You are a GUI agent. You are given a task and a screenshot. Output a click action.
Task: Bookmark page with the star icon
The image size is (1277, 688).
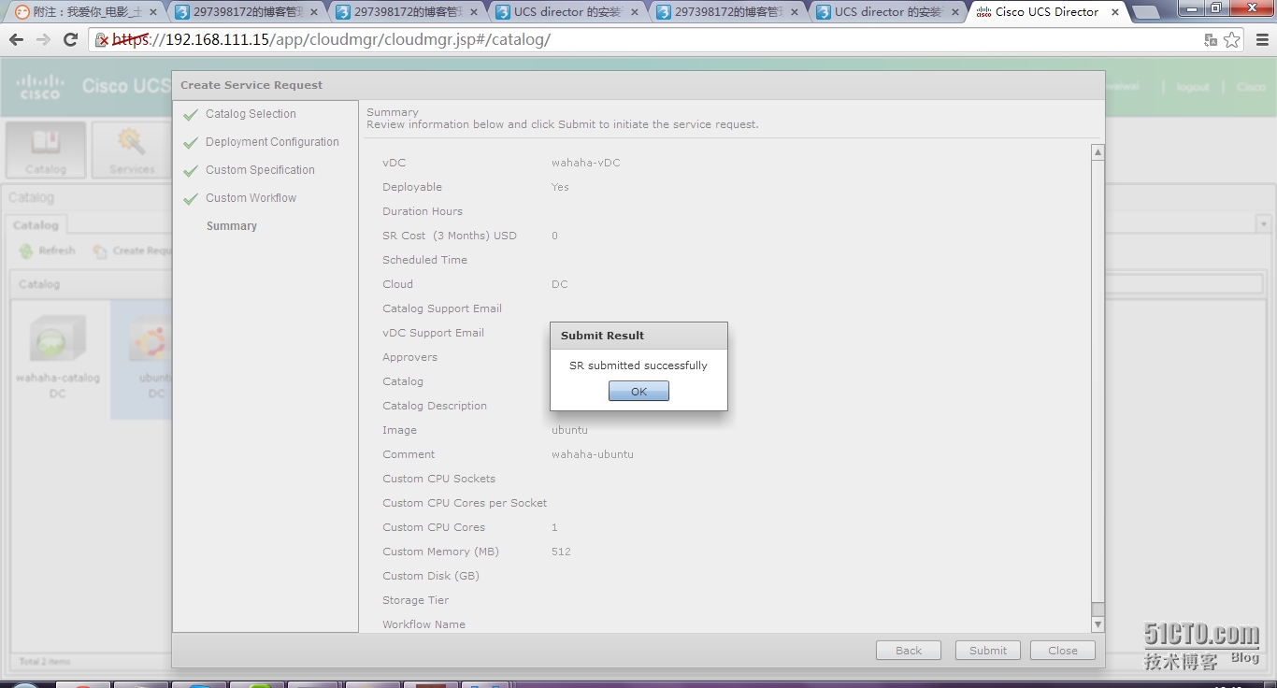1232,40
